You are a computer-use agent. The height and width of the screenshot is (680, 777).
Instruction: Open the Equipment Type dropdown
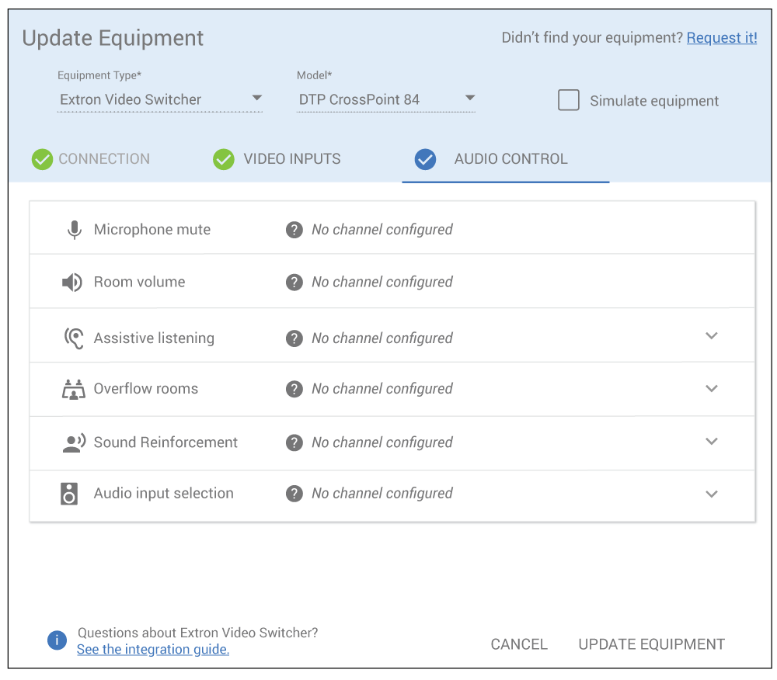pos(160,99)
